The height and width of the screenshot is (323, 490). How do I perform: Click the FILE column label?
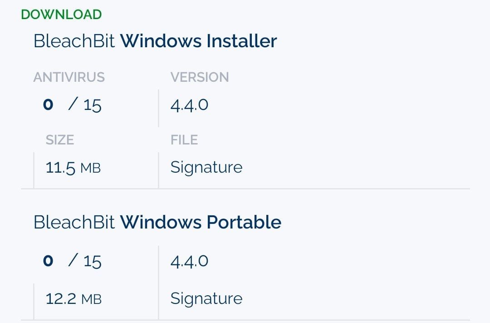pos(184,140)
